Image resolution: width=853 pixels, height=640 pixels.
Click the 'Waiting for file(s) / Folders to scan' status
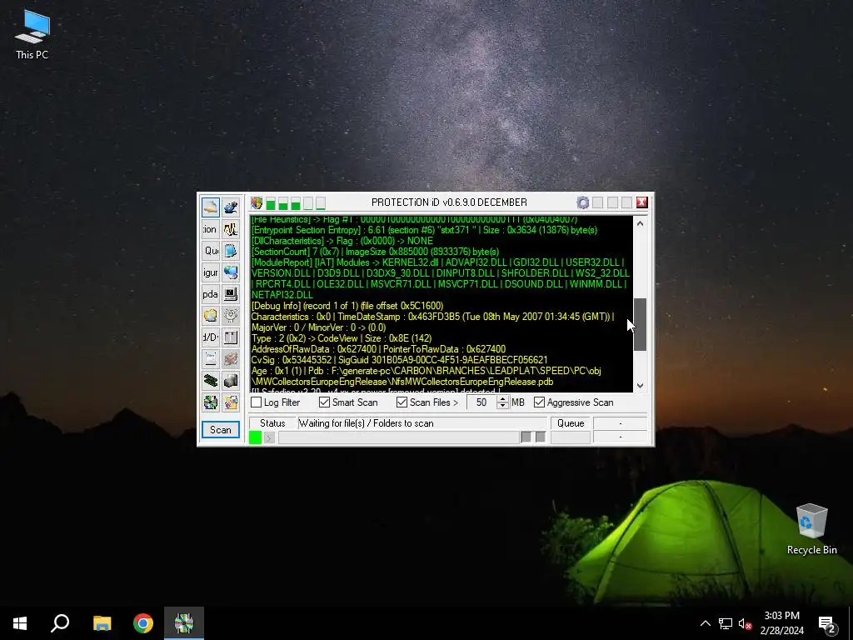tap(367, 423)
